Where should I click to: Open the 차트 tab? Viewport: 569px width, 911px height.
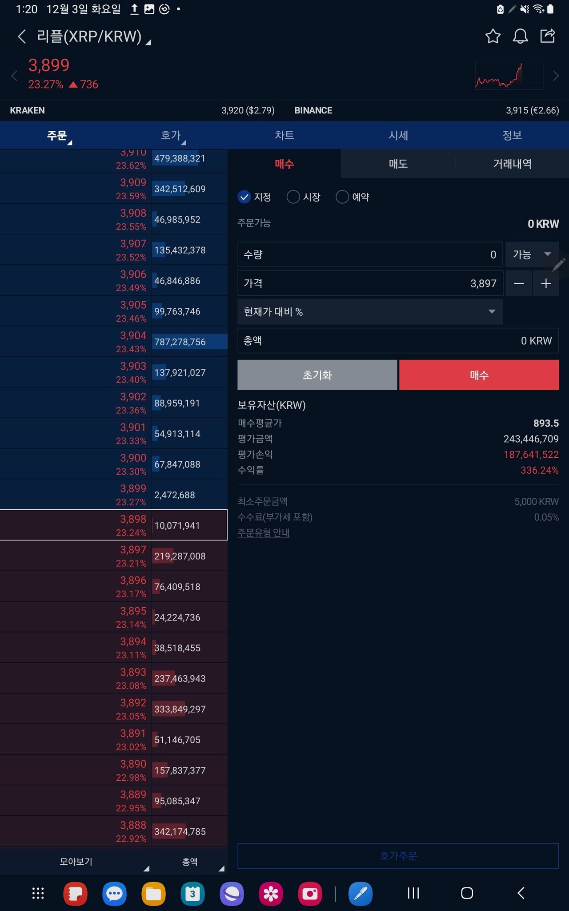click(x=284, y=135)
